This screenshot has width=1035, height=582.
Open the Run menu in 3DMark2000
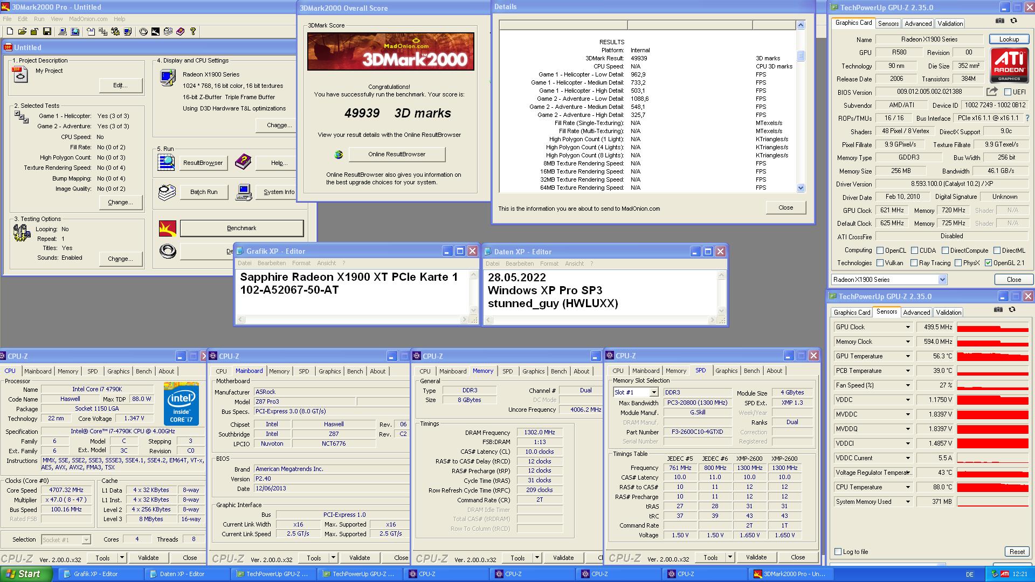click(39, 19)
